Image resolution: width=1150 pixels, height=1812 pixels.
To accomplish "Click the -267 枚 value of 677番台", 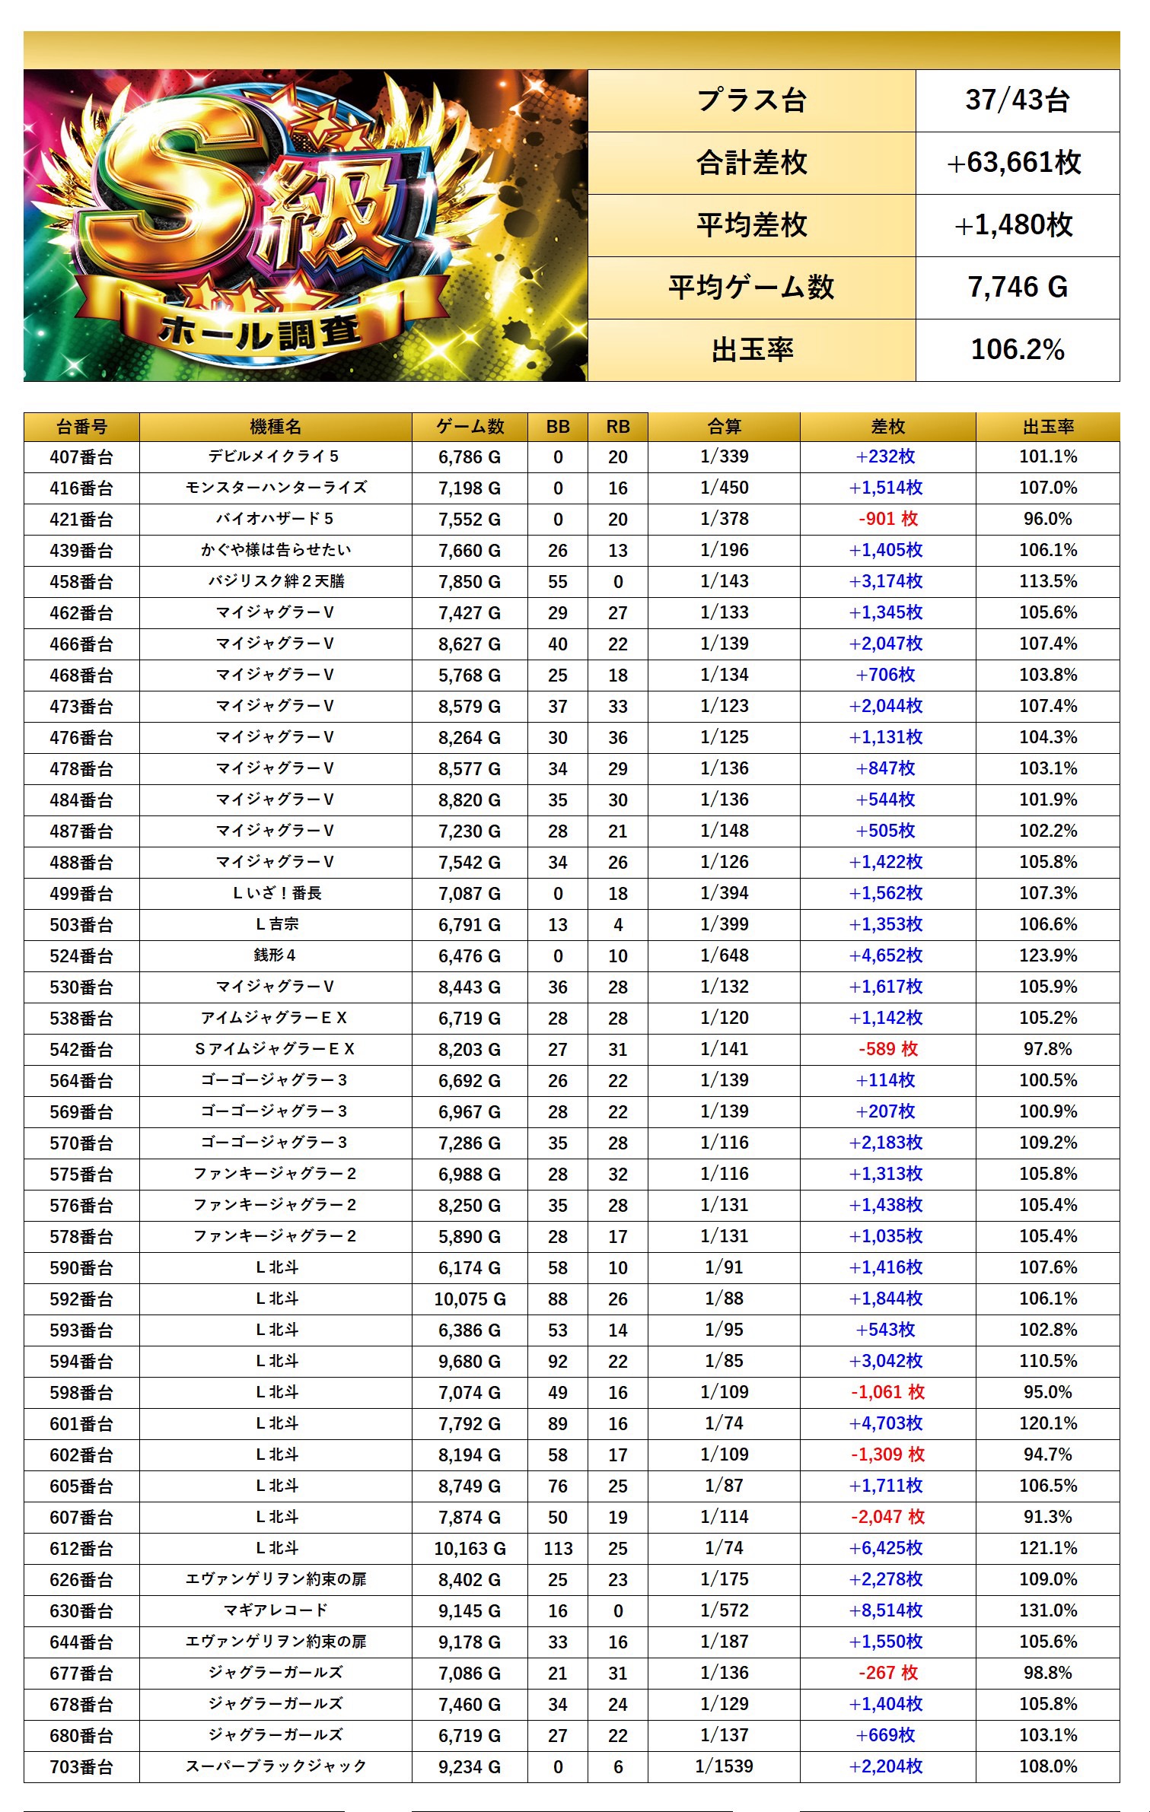I will click(x=887, y=1673).
